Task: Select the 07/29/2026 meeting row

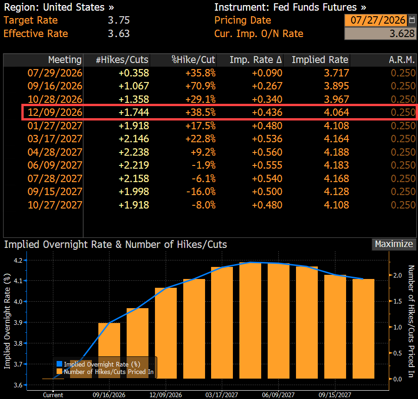Action: point(210,73)
